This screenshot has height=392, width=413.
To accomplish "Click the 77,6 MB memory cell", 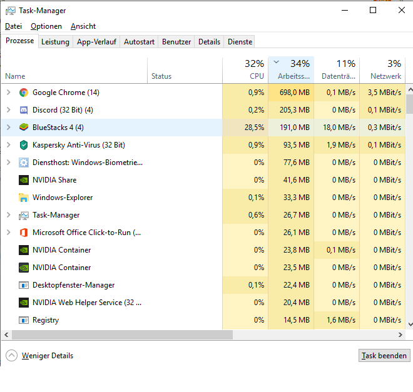I will 291,163.
